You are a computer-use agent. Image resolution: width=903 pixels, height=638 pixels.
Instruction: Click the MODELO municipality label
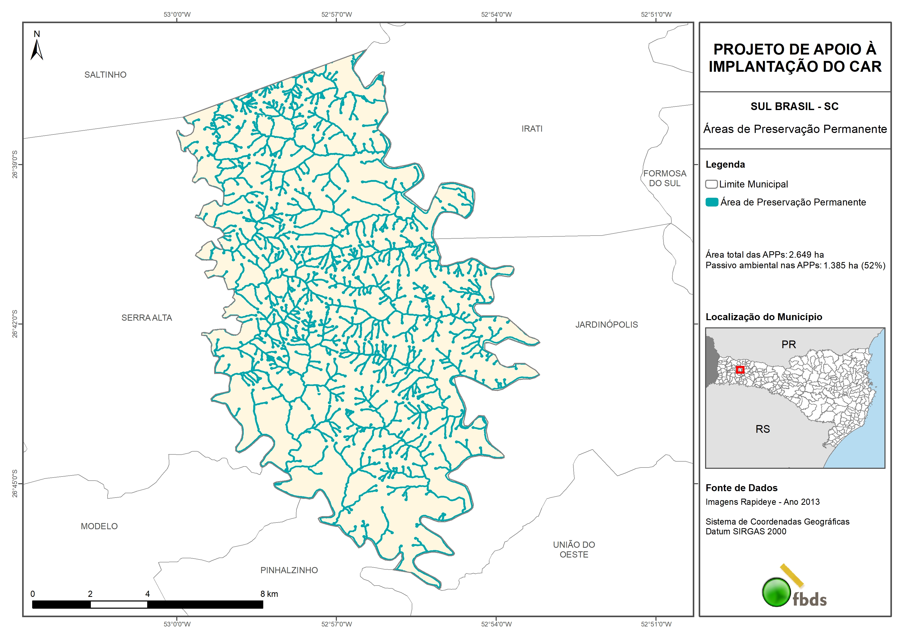tap(99, 526)
